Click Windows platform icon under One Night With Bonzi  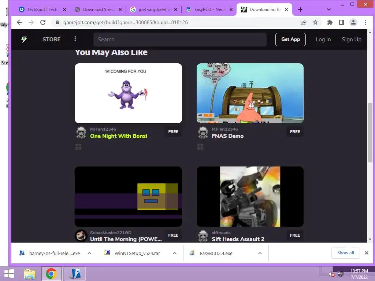[78, 147]
